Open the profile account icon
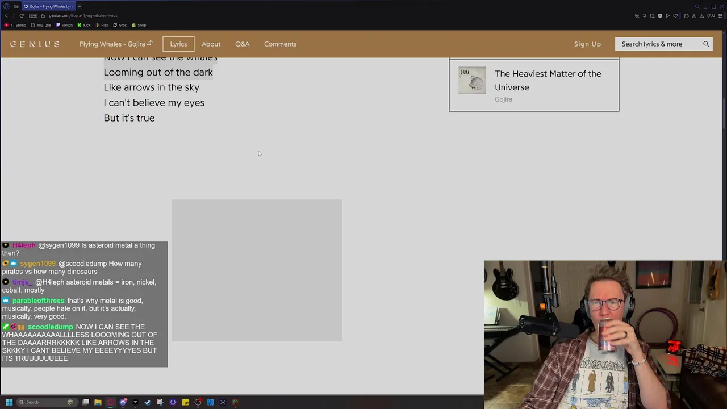Viewport: 727px width, 409px height. [694, 16]
